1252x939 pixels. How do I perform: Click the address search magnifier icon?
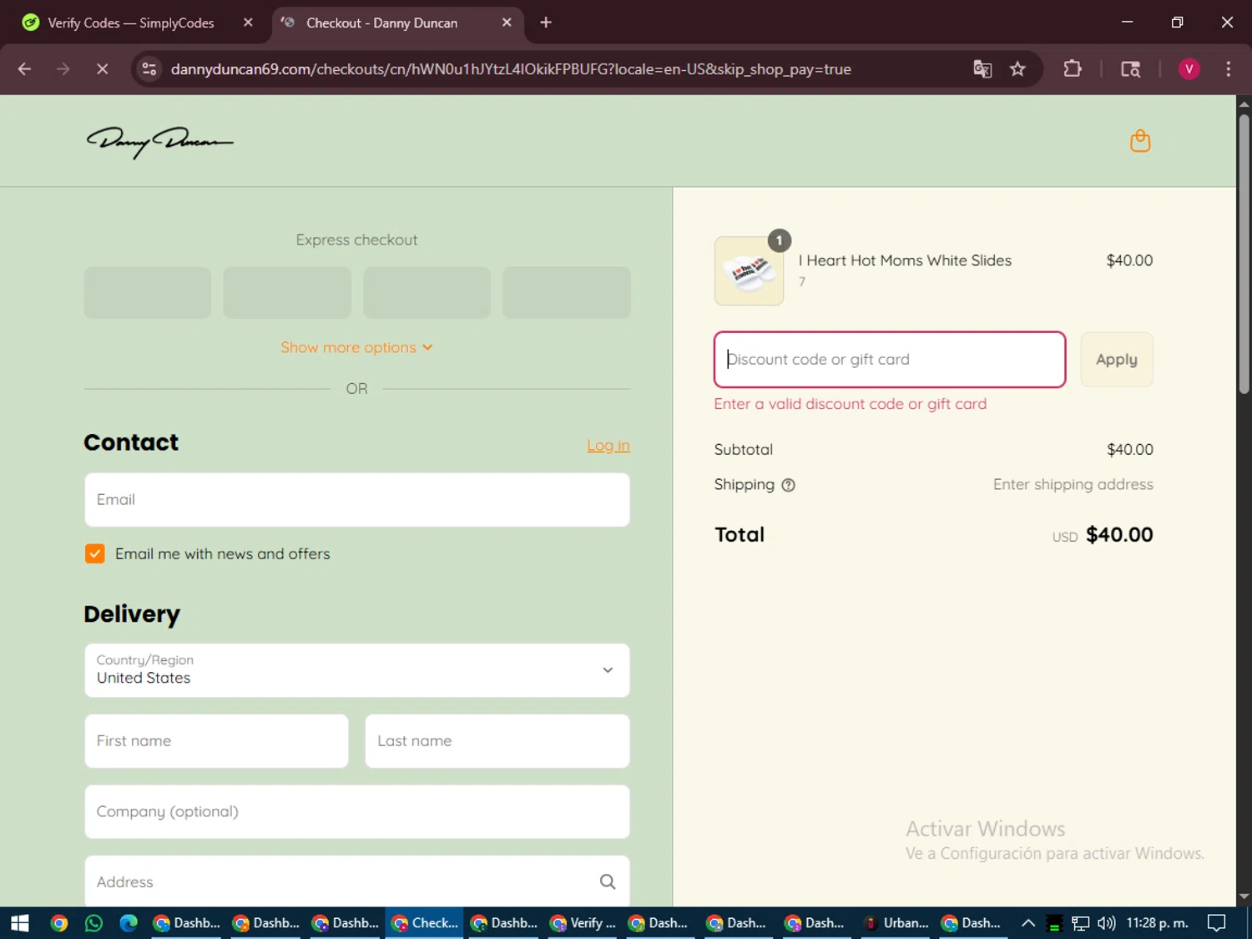tap(608, 881)
